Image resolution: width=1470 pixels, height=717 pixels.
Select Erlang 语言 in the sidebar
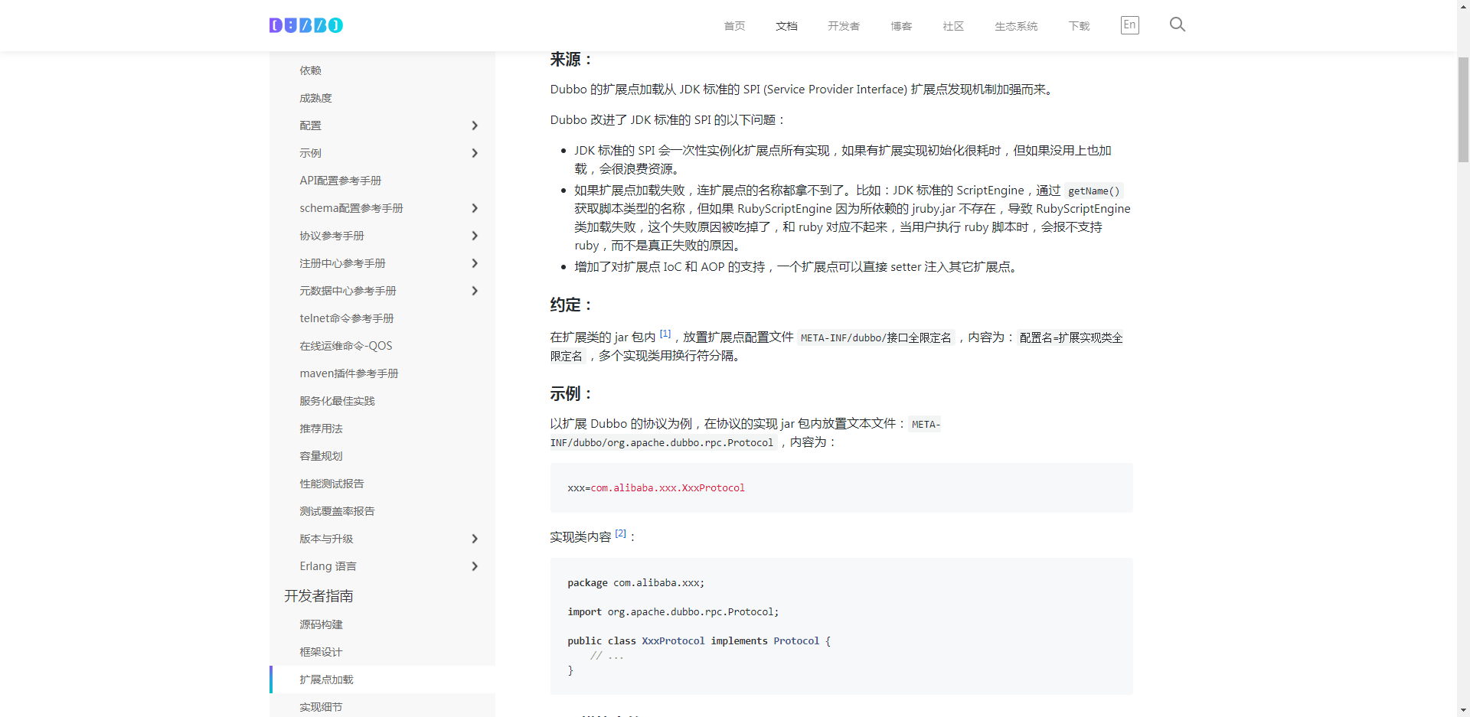pos(328,566)
